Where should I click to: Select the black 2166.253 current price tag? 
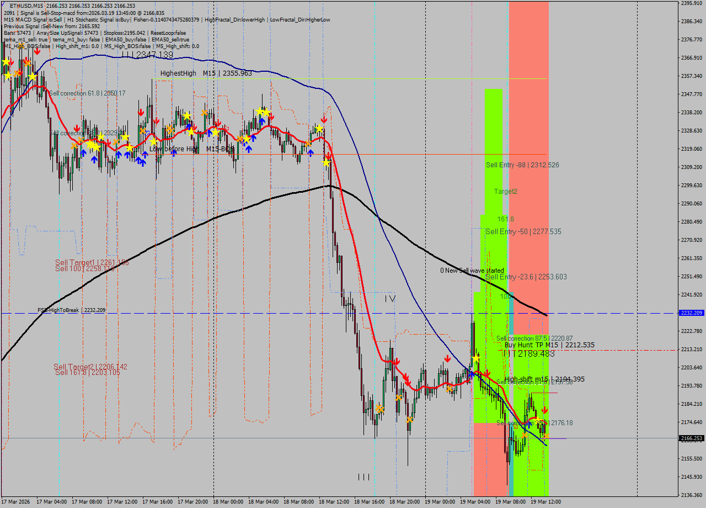[x=691, y=438]
